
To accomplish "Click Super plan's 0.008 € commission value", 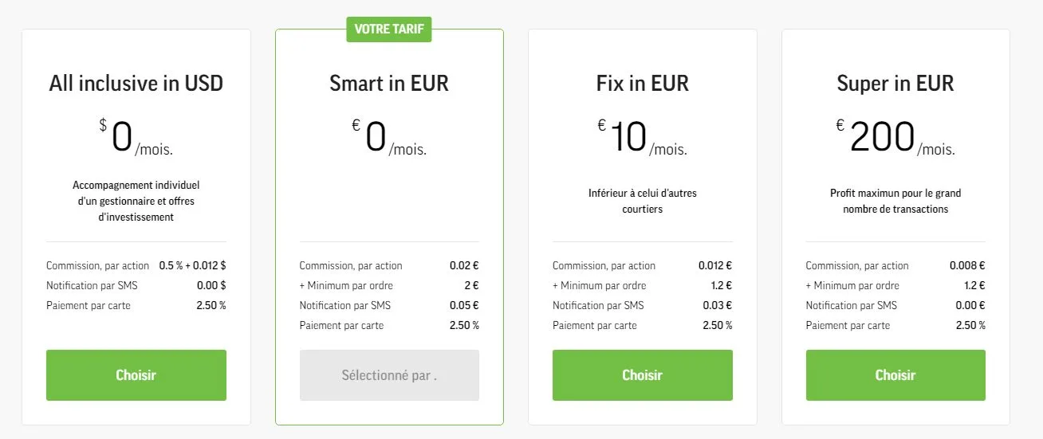I will [967, 266].
